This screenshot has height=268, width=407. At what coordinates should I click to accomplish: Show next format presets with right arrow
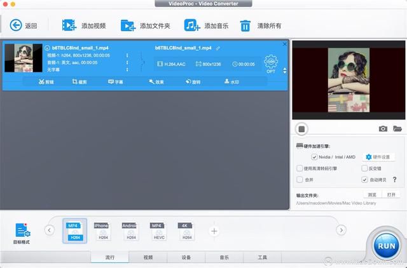pyautogui.click(x=341, y=230)
